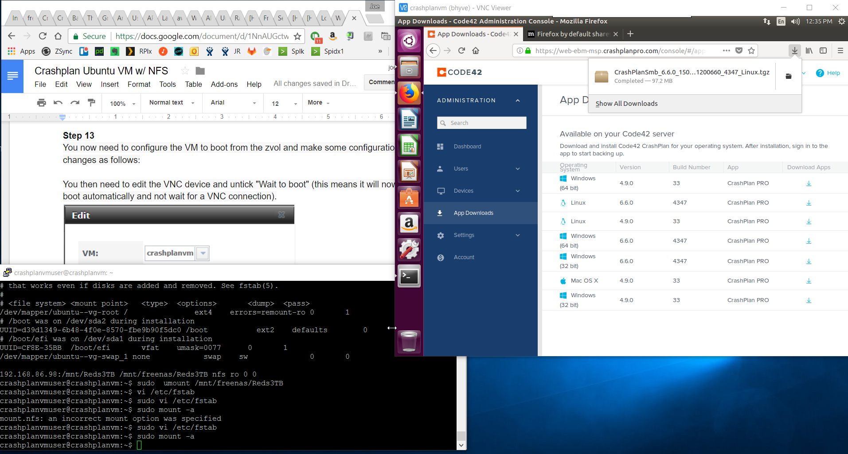Open containing folder for downloaded CrashPlan file
Viewport: 848px width, 454px height.
789,76
